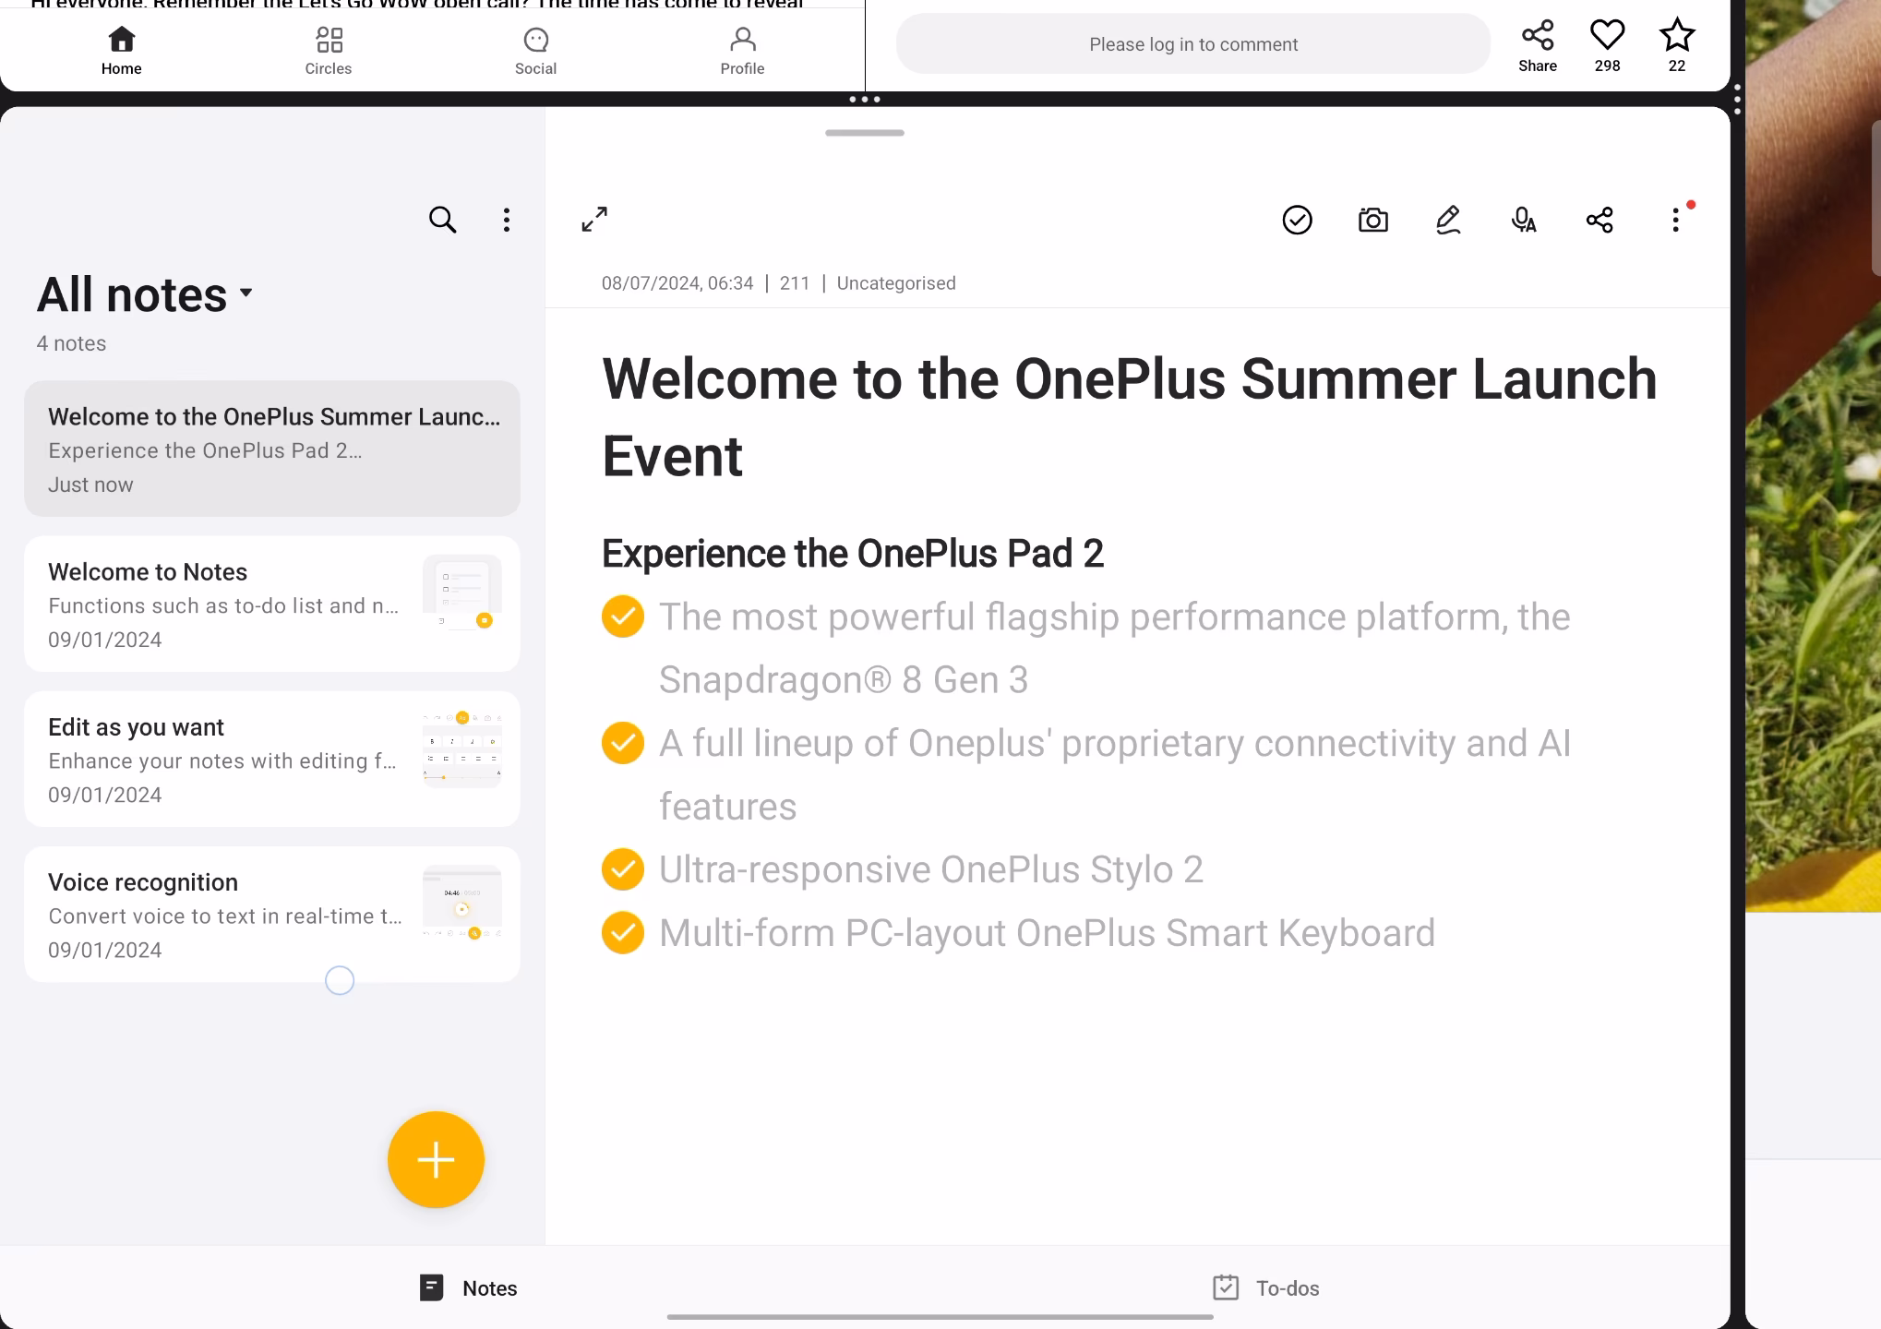Uncheck the OnePlus Stylo 2 item
Viewport: 1881px width, 1329px height.
623,869
